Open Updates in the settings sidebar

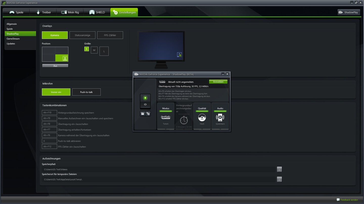(x=20, y=44)
